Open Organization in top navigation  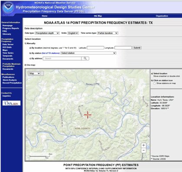pyautogui.click(x=162, y=16)
